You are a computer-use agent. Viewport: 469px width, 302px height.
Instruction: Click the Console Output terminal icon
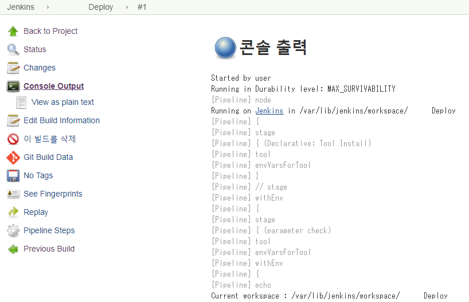[13, 86]
